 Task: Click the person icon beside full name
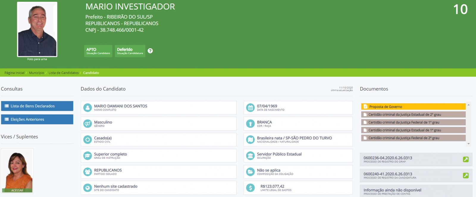click(x=87, y=108)
